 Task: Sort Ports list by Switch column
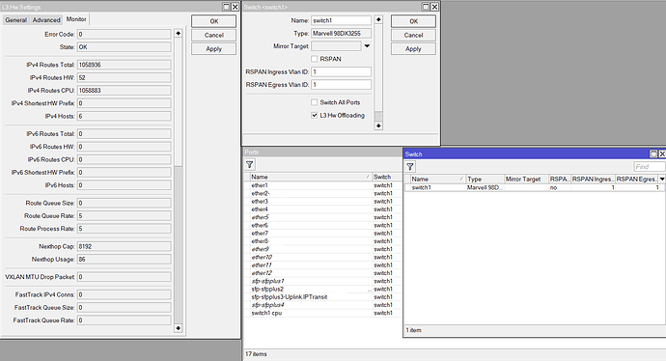(386, 177)
